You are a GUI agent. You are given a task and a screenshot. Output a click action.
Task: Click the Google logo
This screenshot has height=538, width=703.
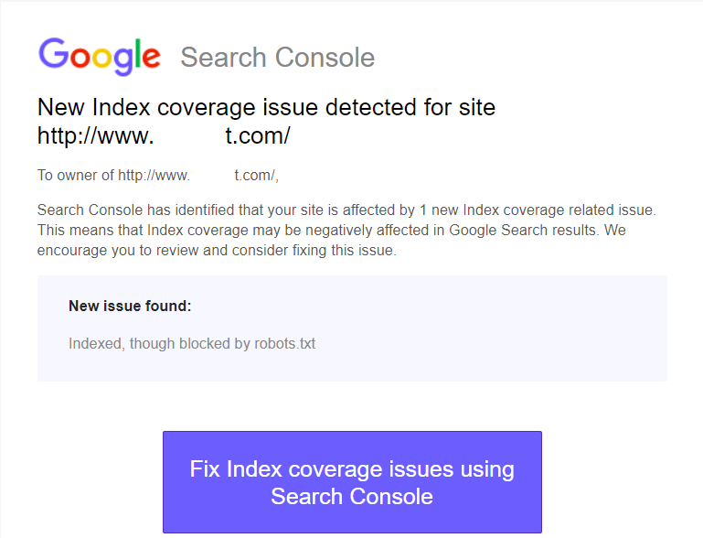(x=99, y=57)
